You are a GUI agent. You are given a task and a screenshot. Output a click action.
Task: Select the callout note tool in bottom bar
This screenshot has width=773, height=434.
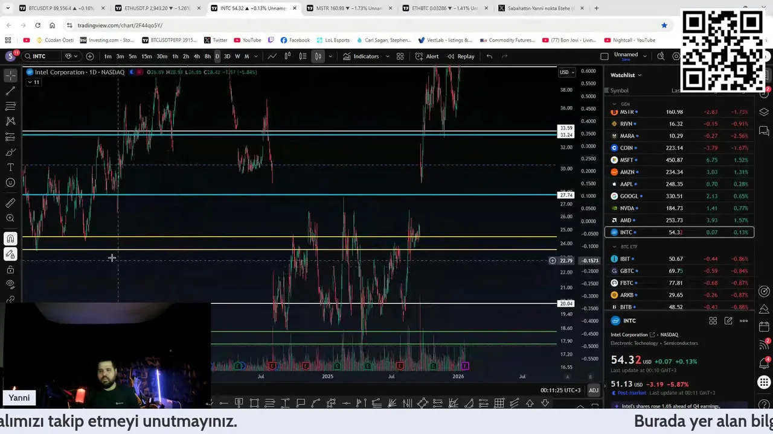[x=300, y=403]
